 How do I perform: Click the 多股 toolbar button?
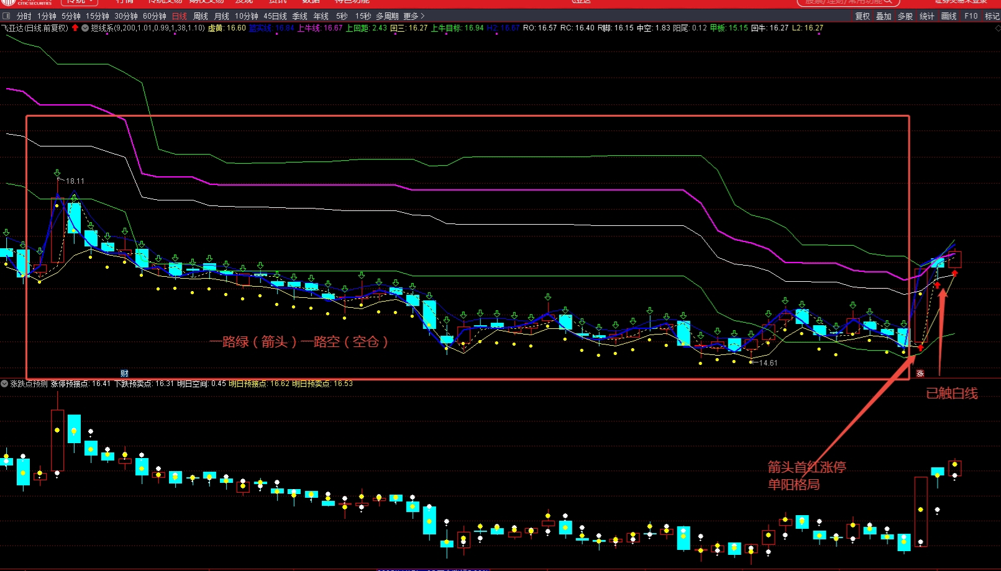[905, 16]
